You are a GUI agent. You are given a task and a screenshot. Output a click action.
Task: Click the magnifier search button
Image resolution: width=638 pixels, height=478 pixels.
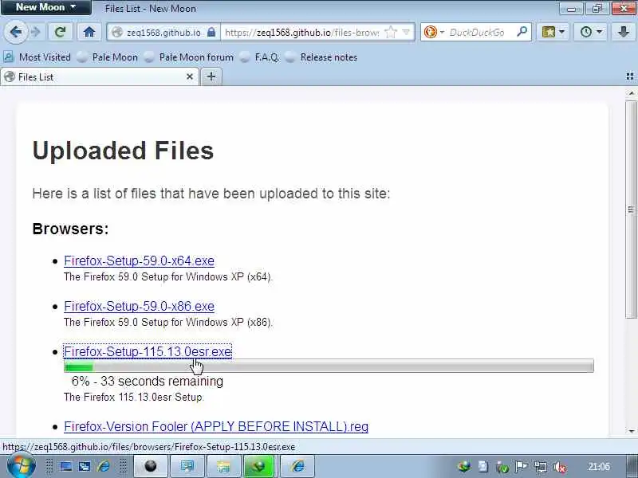pyautogui.click(x=522, y=32)
